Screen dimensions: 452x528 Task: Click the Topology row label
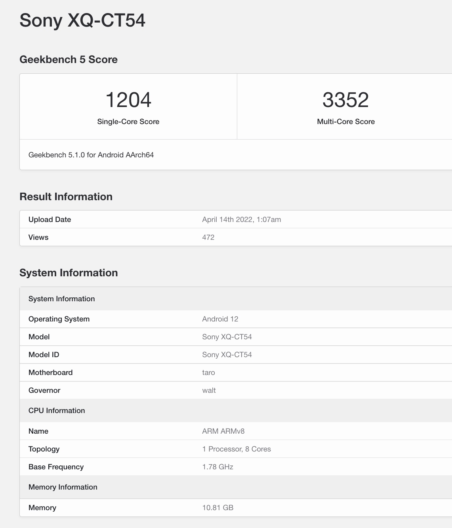44,449
